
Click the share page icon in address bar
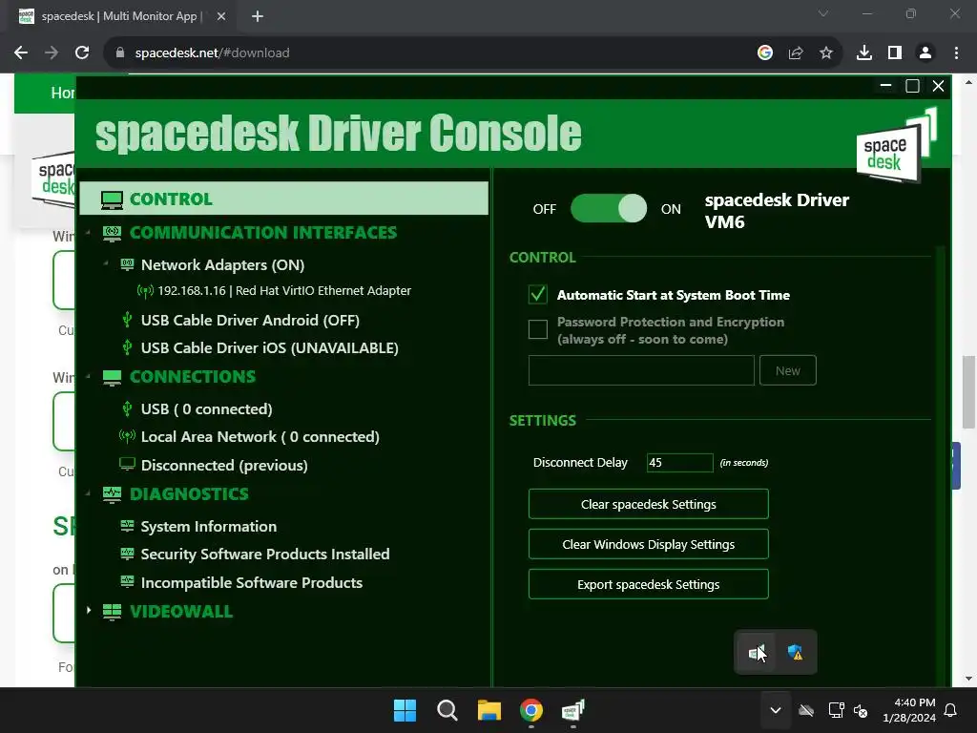[x=796, y=53]
